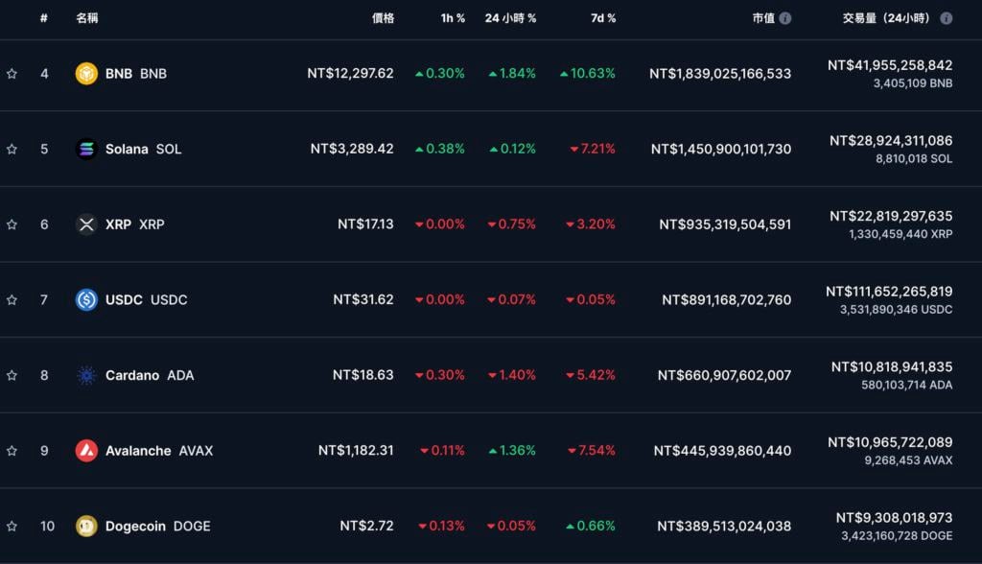This screenshot has height=564, width=982.
Task: Star BNB to add to watchlist
Action: tap(12, 74)
